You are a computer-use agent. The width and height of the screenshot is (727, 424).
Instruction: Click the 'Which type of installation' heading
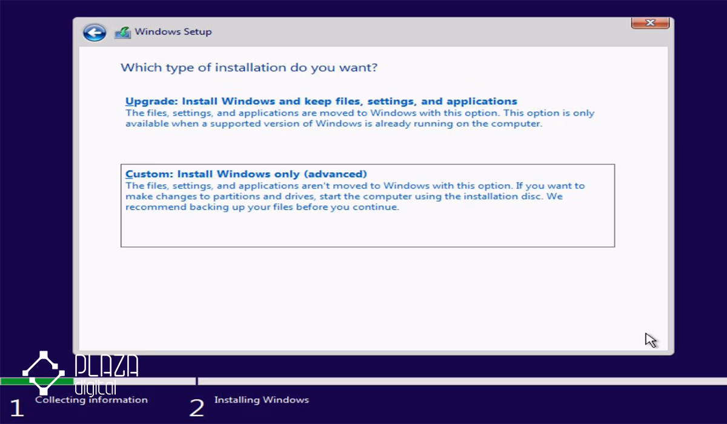click(x=249, y=67)
